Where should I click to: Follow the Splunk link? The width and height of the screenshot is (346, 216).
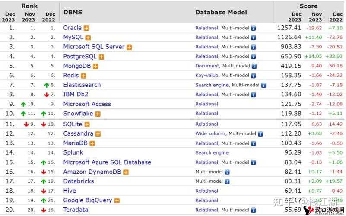point(73,152)
